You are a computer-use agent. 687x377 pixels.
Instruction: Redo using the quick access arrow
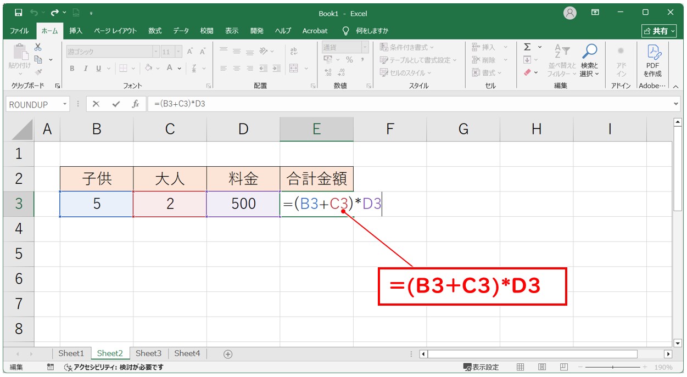coord(55,13)
